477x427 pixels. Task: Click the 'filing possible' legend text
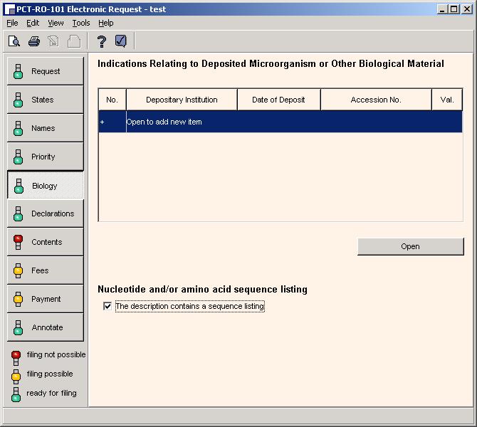click(x=50, y=374)
